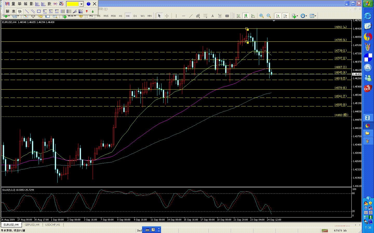Select the candlestick icon in floating toolbar
Screen dimensions: 374x233
point(7,4)
